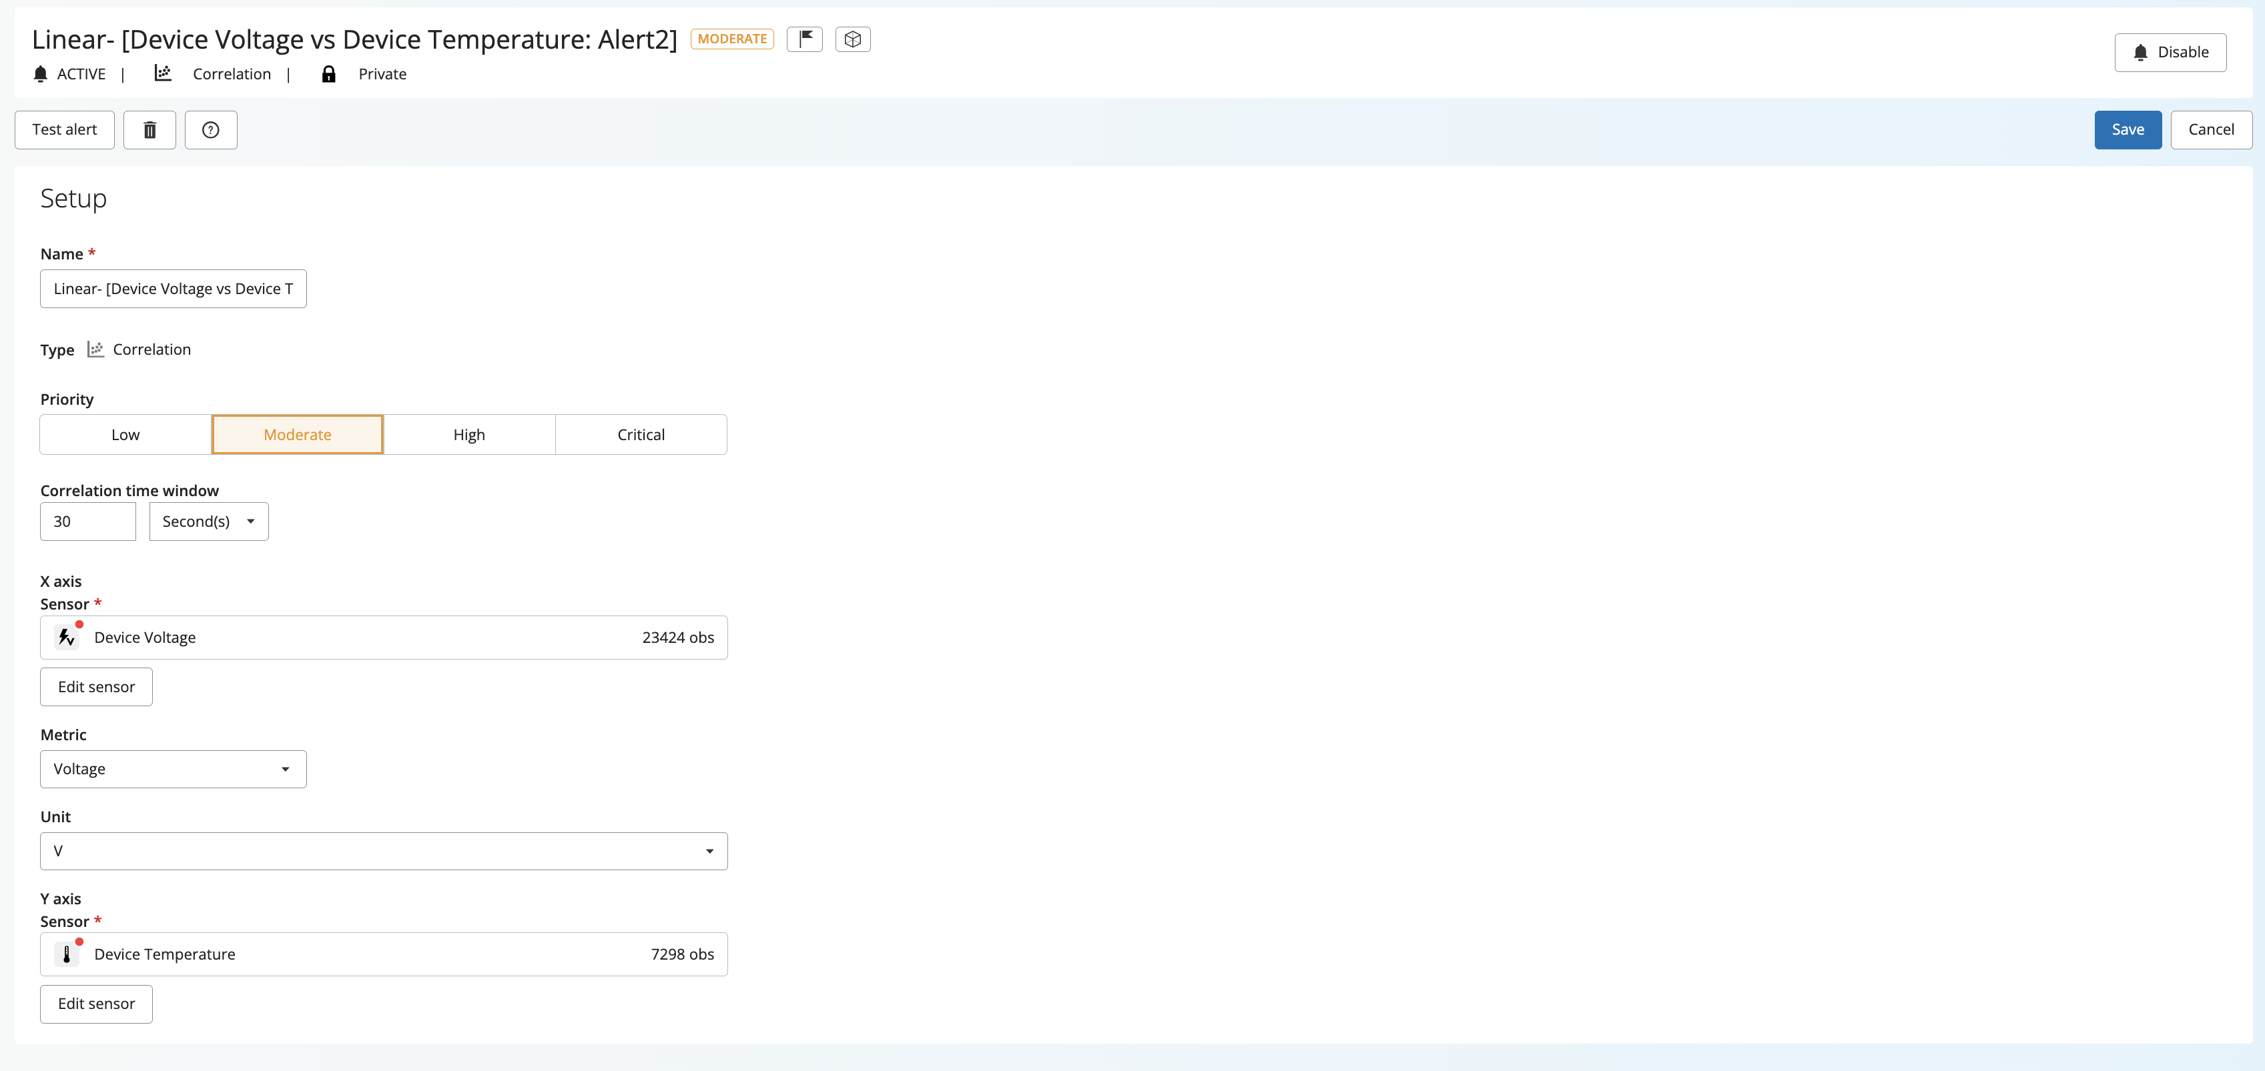Click the flag icon next to MODERATE badge

803,39
